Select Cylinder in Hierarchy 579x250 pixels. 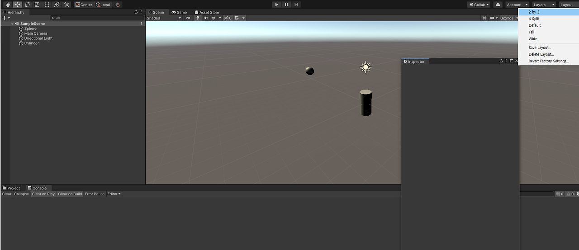tap(31, 43)
